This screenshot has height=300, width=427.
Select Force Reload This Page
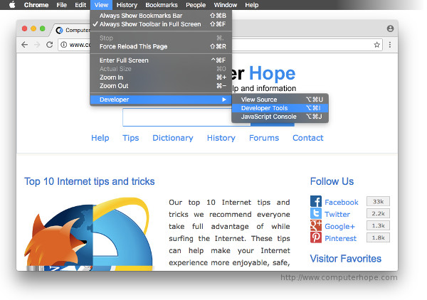point(161,46)
